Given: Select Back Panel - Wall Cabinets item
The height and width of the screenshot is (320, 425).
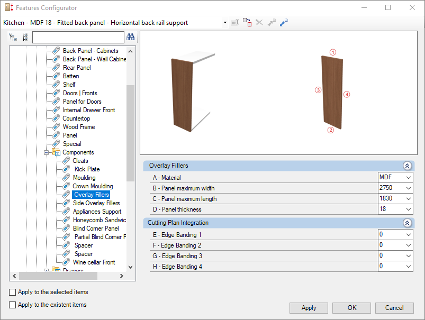Looking at the screenshot, I should point(94,59).
